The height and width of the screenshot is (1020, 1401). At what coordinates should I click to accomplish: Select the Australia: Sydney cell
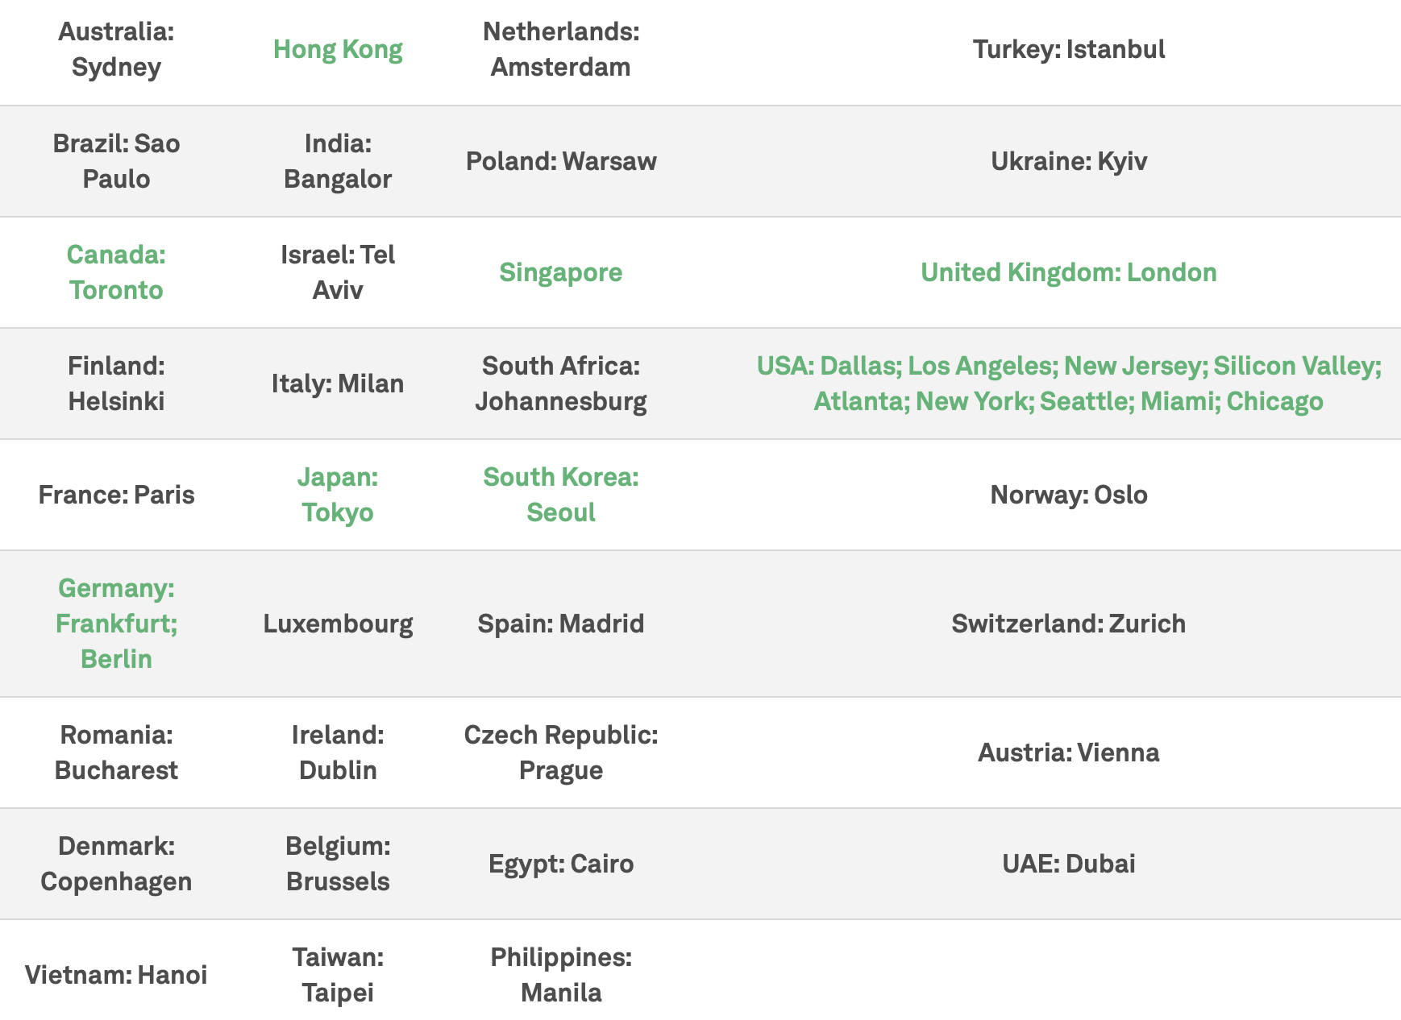pos(116,49)
